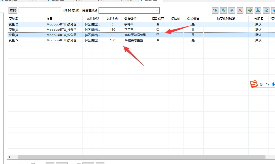Click the 初始值 column header

tap(175, 19)
